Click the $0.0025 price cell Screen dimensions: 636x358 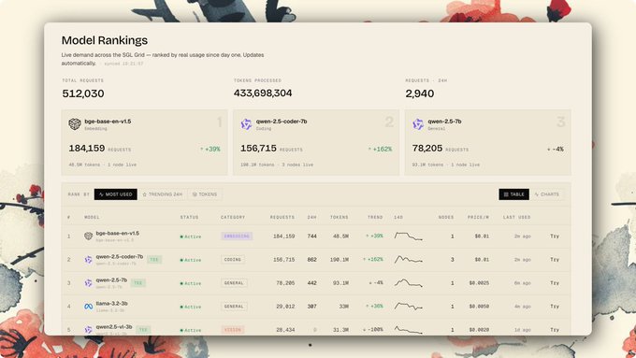click(x=479, y=283)
